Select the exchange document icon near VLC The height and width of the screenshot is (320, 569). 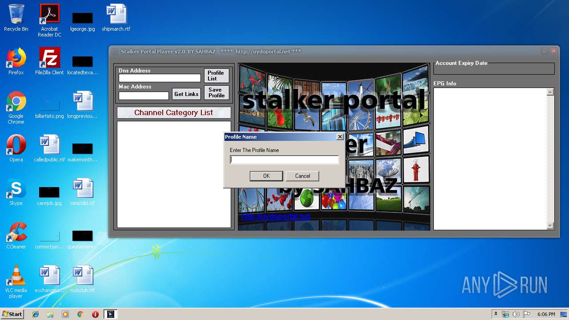[x=49, y=279]
